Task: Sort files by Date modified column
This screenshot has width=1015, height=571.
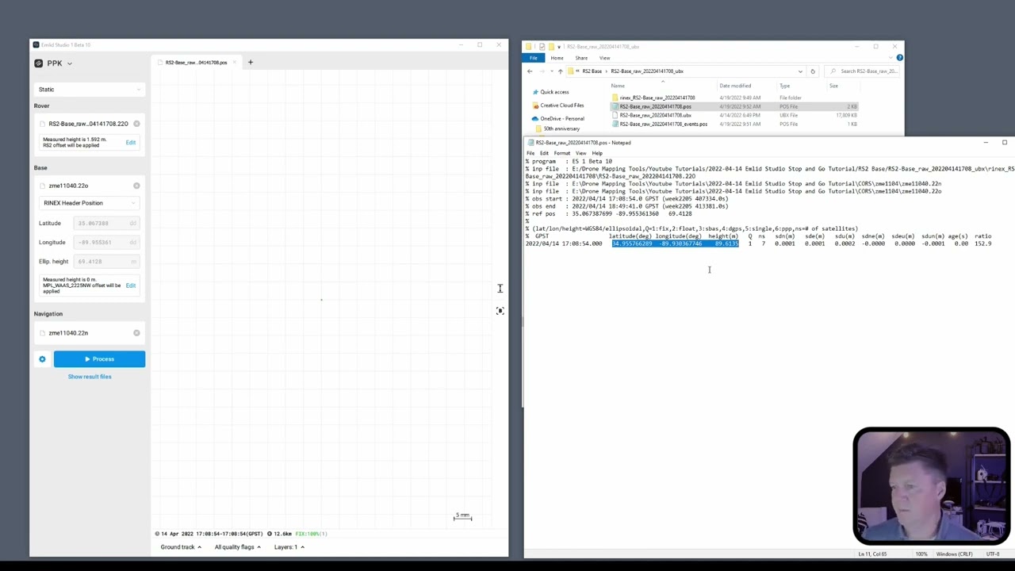Action: tap(735, 86)
